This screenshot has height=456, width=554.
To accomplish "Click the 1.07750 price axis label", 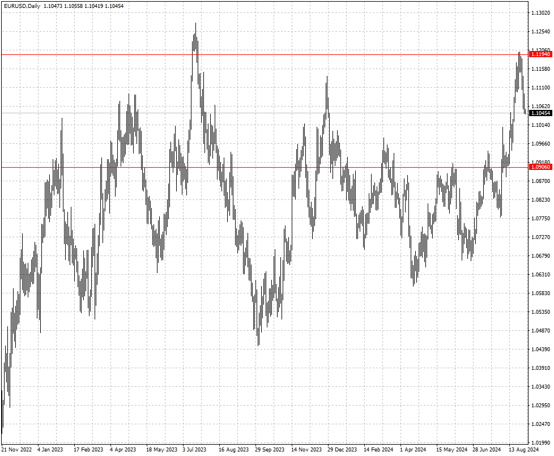I will point(540,219).
